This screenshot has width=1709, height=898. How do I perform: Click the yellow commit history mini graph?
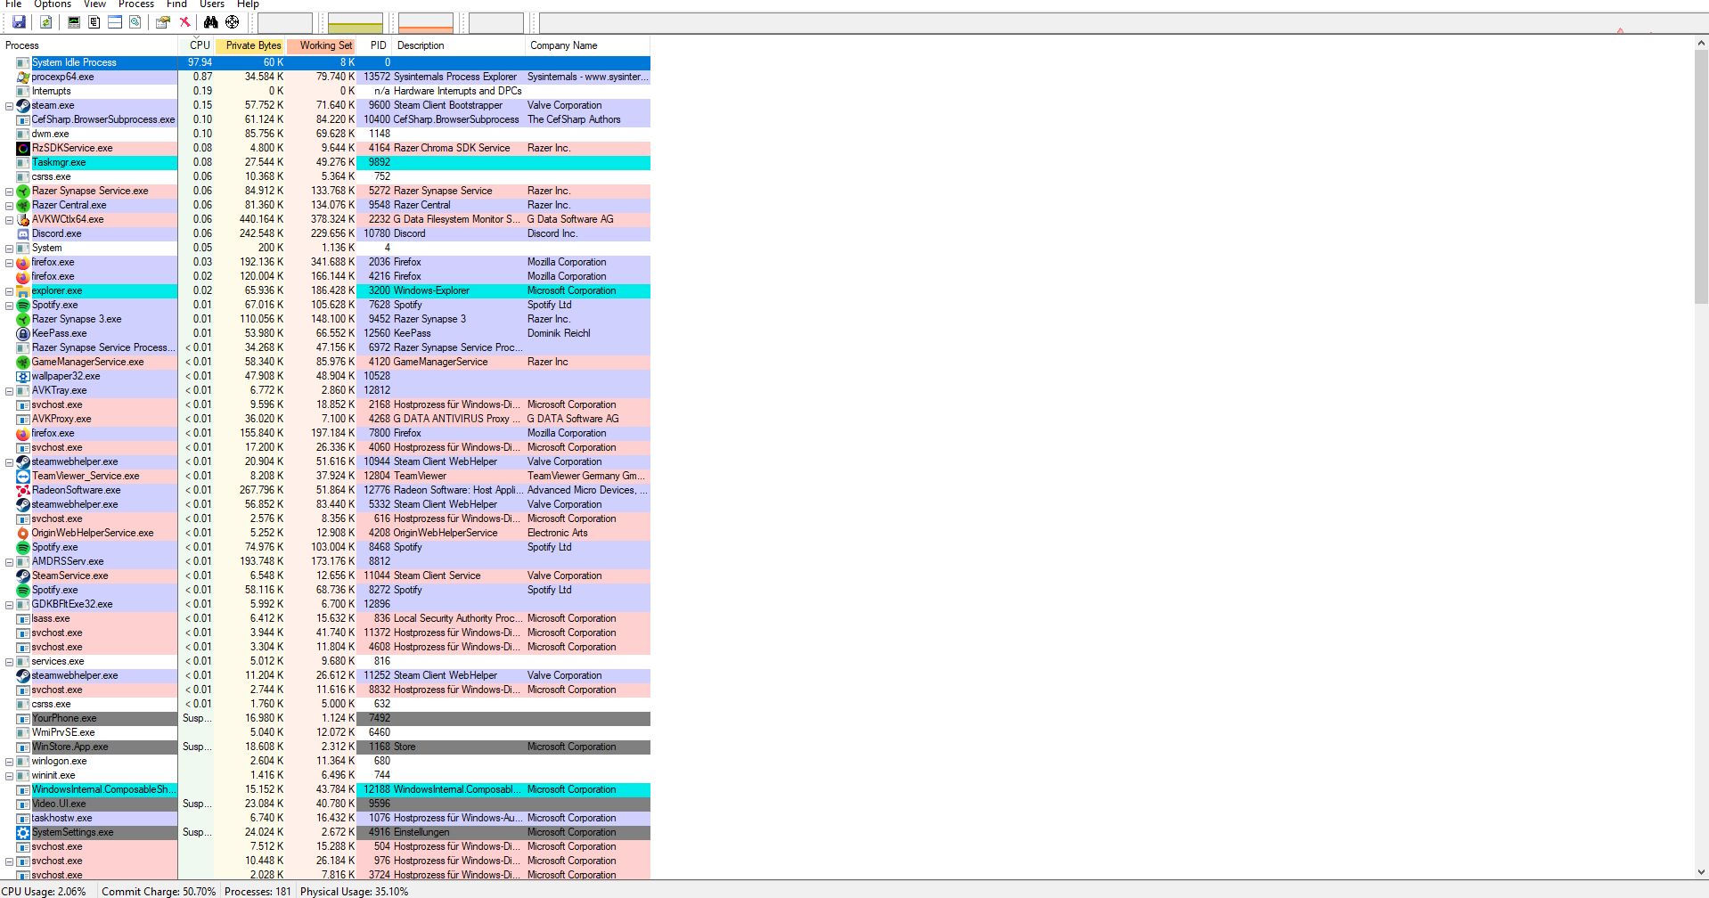click(356, 23)
